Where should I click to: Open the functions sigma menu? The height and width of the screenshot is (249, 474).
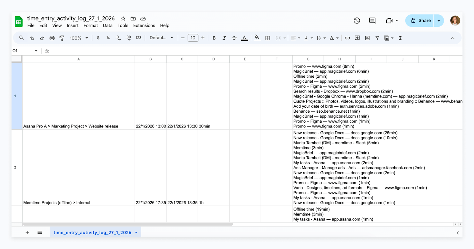tap(400, 38)
